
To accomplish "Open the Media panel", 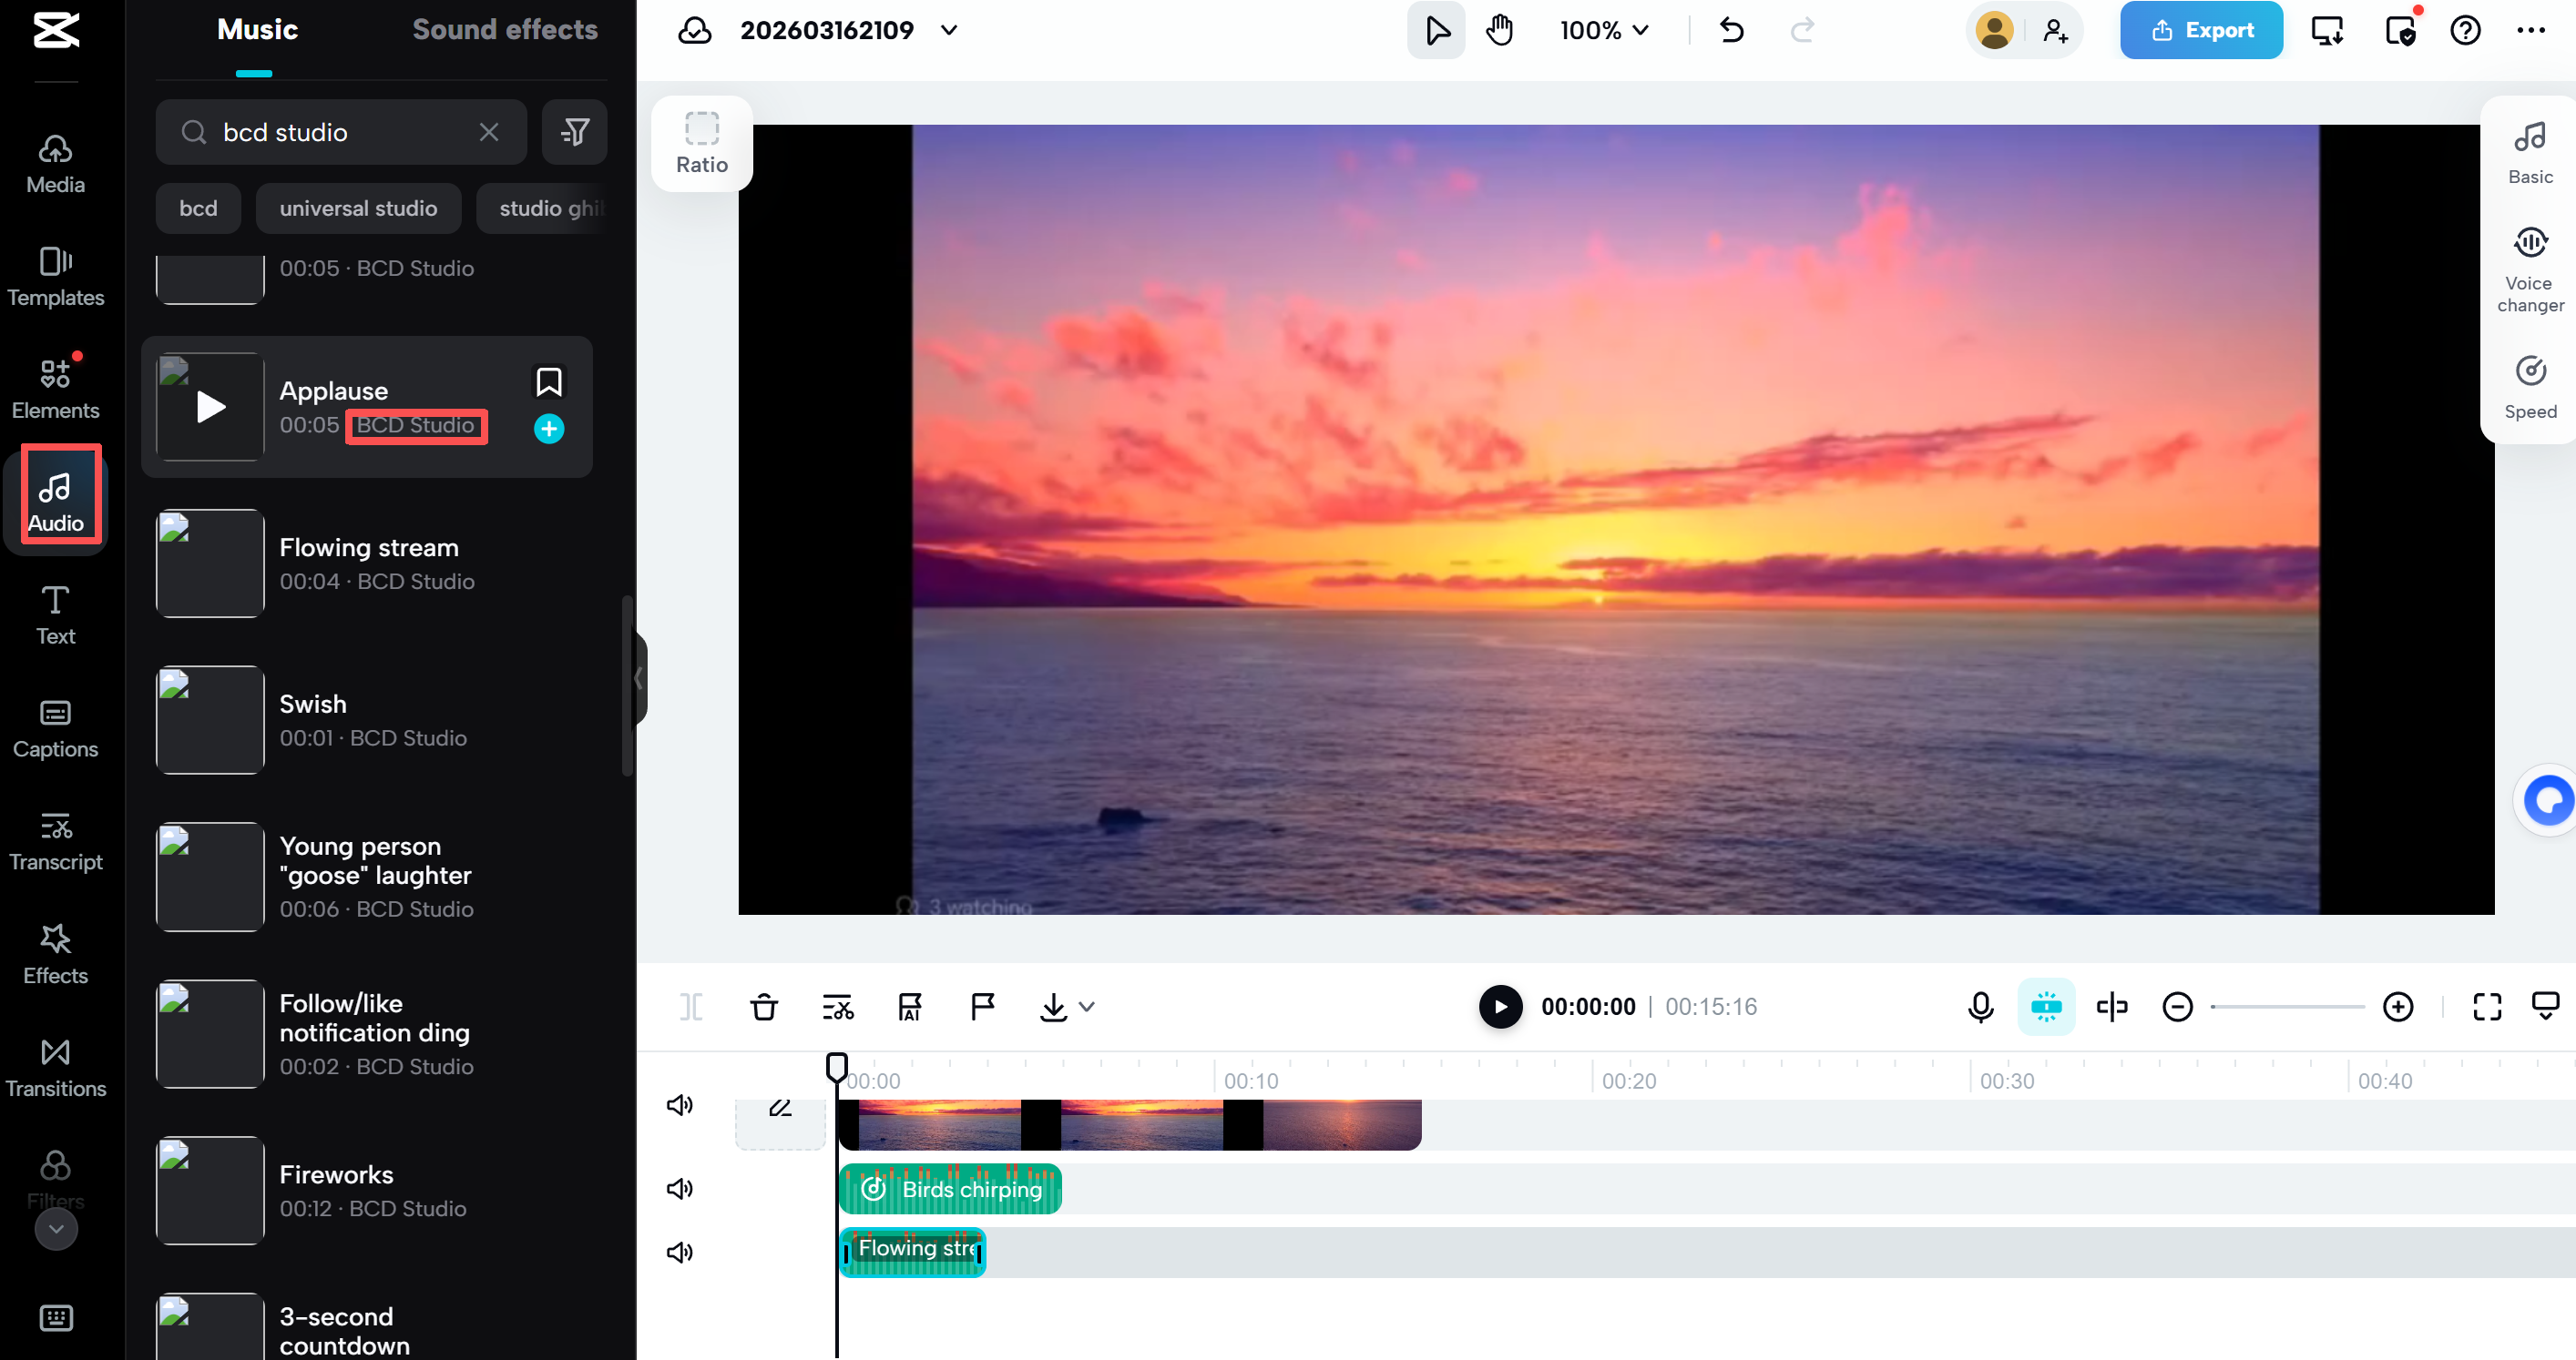I will coord(55,165).
